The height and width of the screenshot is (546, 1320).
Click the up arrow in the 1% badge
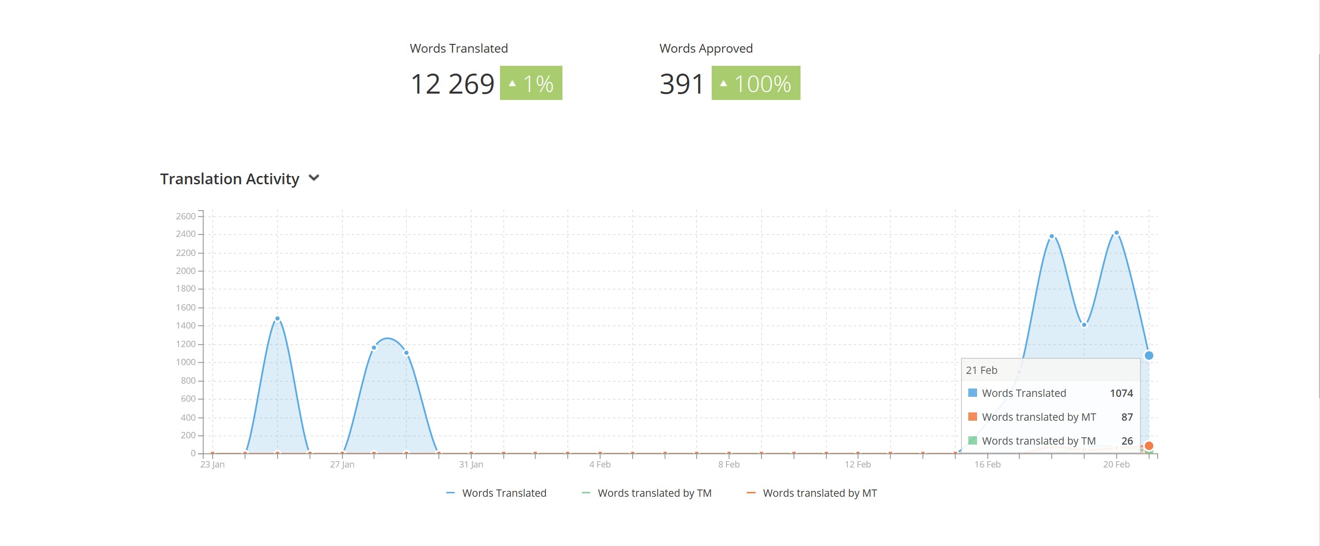[x=512, y=83]
